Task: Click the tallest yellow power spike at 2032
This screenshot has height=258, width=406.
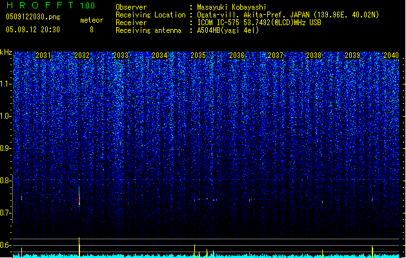Action: (79, 247)
